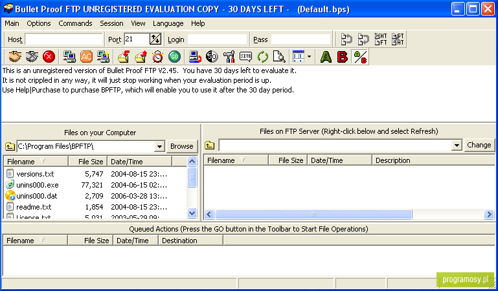Image resolution: width=498 pixels, height=291 pixels.
Task: Open the hammer and wrench tools icon
Action: pyautogui.click(x=229, y=57)
